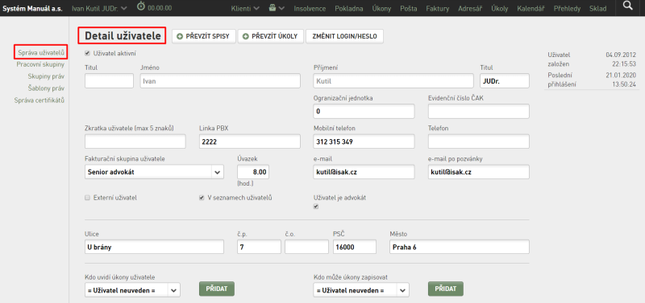Click ZMĚNIT LOGIN/HESLO button
The width and height of the screenshot is (645, 303).
pyautogui.click(x=344, y=36)
